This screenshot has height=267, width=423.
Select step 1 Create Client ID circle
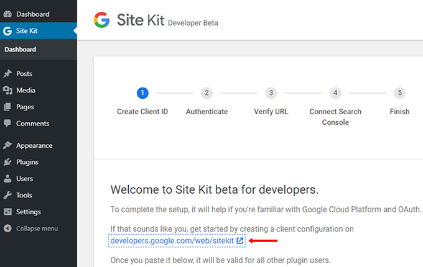[x=142, y=93]
